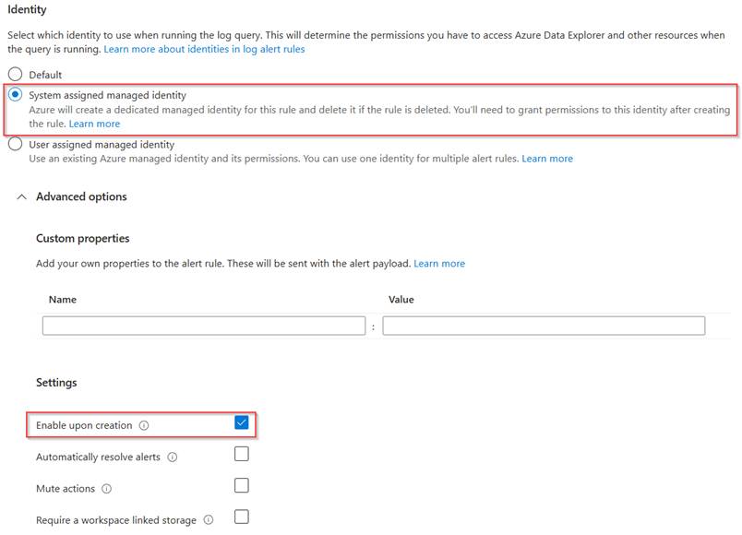
Task: Open Learn more link for custom properties
Action: [x=439, y=264]
